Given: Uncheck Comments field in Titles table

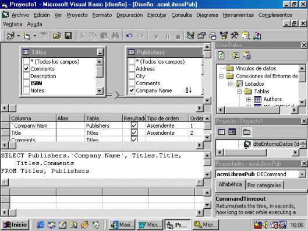Looking at the screenshot, I should [26, 69].
